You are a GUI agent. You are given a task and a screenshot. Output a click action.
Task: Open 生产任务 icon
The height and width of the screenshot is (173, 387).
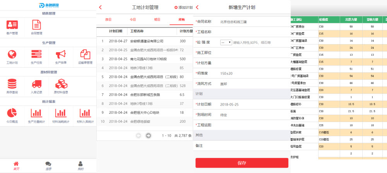[x=36, y=54]
